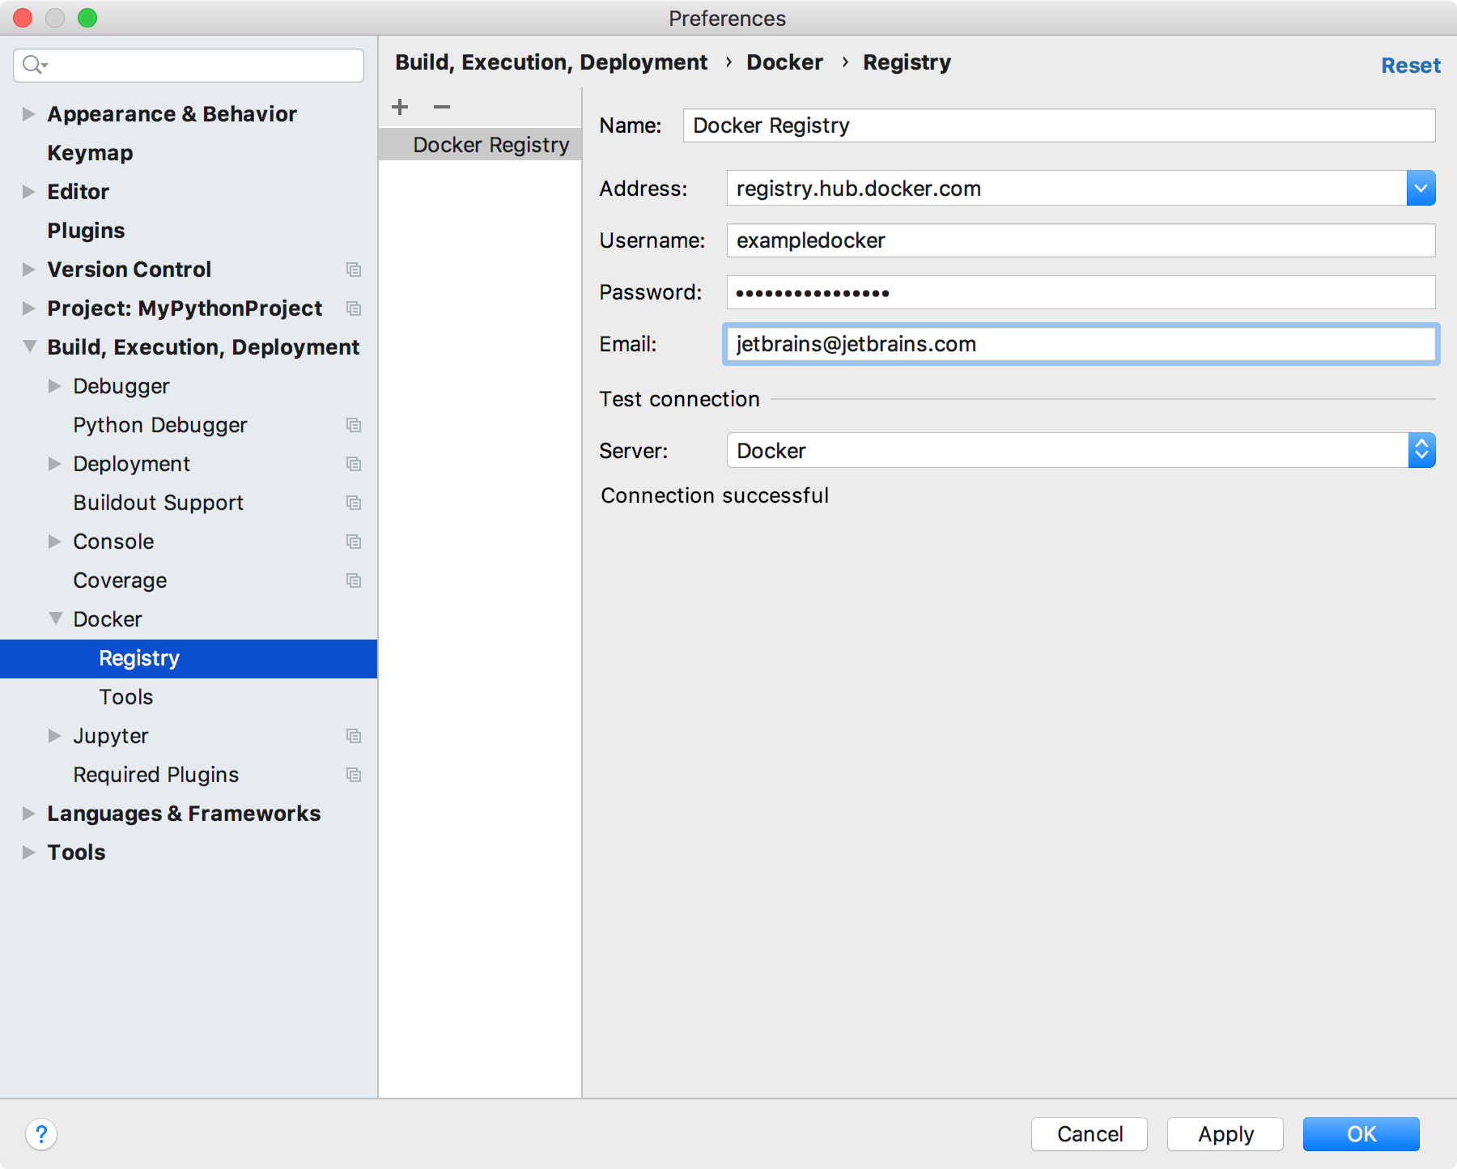Click the copy settings icon beside Version Control
The width and height of the screenshot is (1457, 1169).
click(354, 270)
